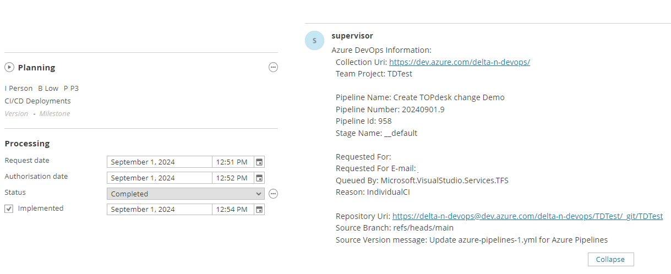Open the Repository Uri TDTest link

[527, 216]
